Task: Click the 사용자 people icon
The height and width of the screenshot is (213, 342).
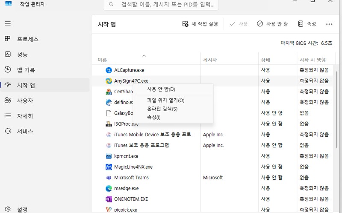Action: (x=8, y=100)
